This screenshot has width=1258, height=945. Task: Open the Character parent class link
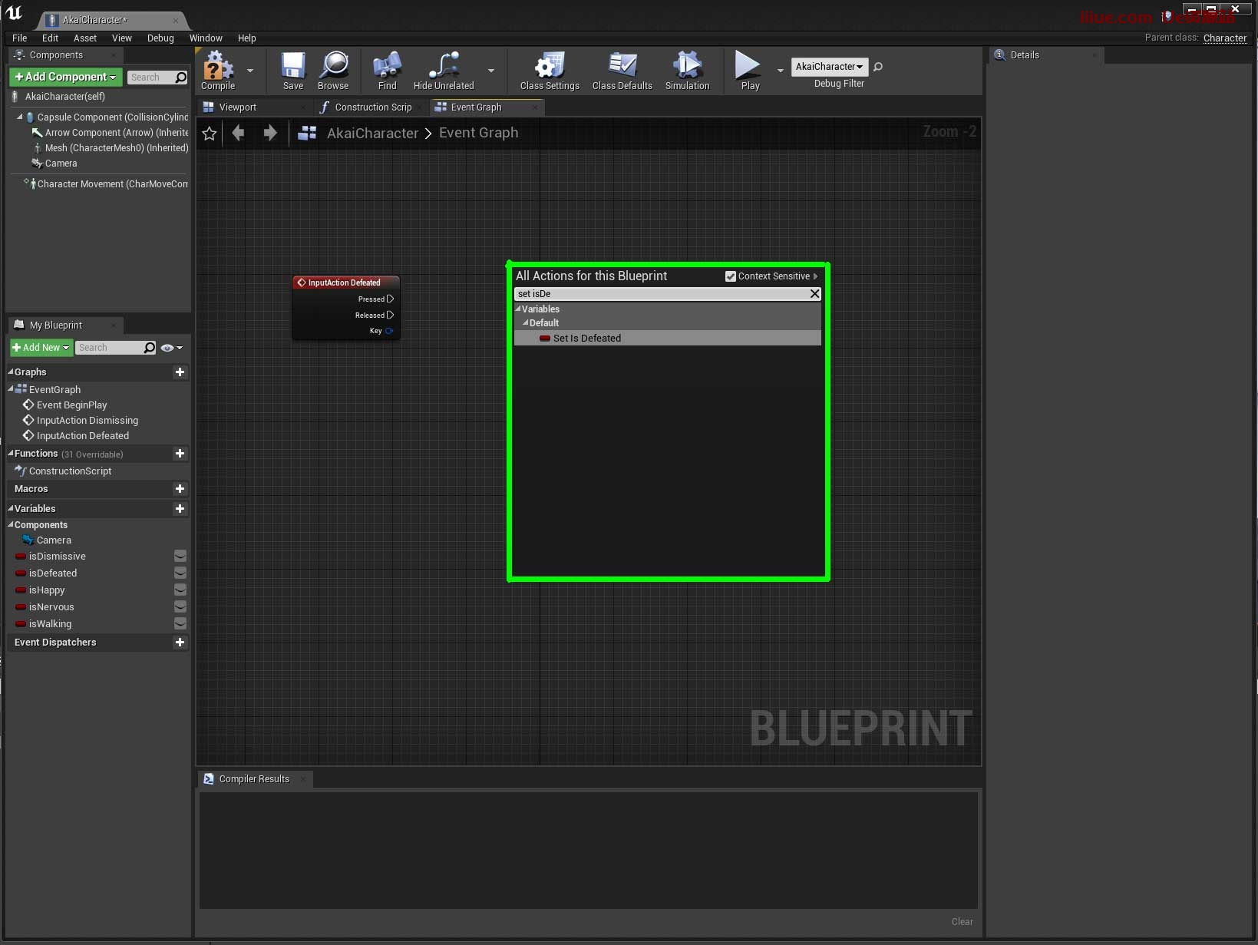[x=1224, y=38]
